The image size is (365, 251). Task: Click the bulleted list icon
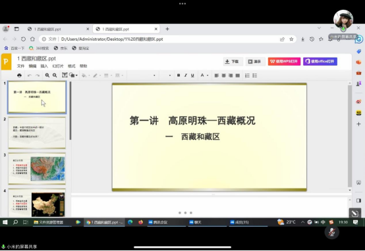255,76
